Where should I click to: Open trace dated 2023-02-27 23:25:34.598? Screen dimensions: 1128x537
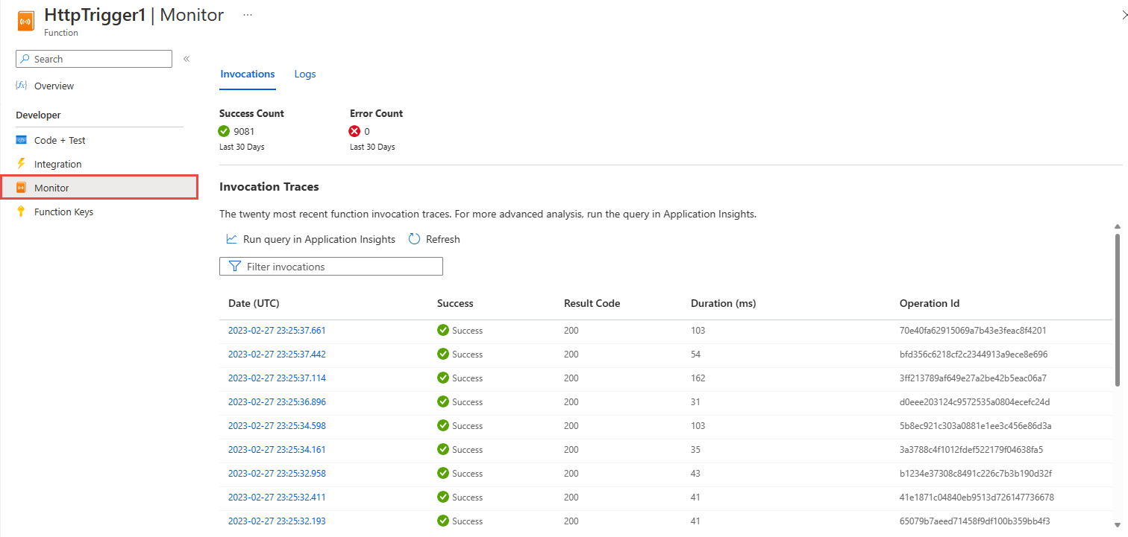277,425
